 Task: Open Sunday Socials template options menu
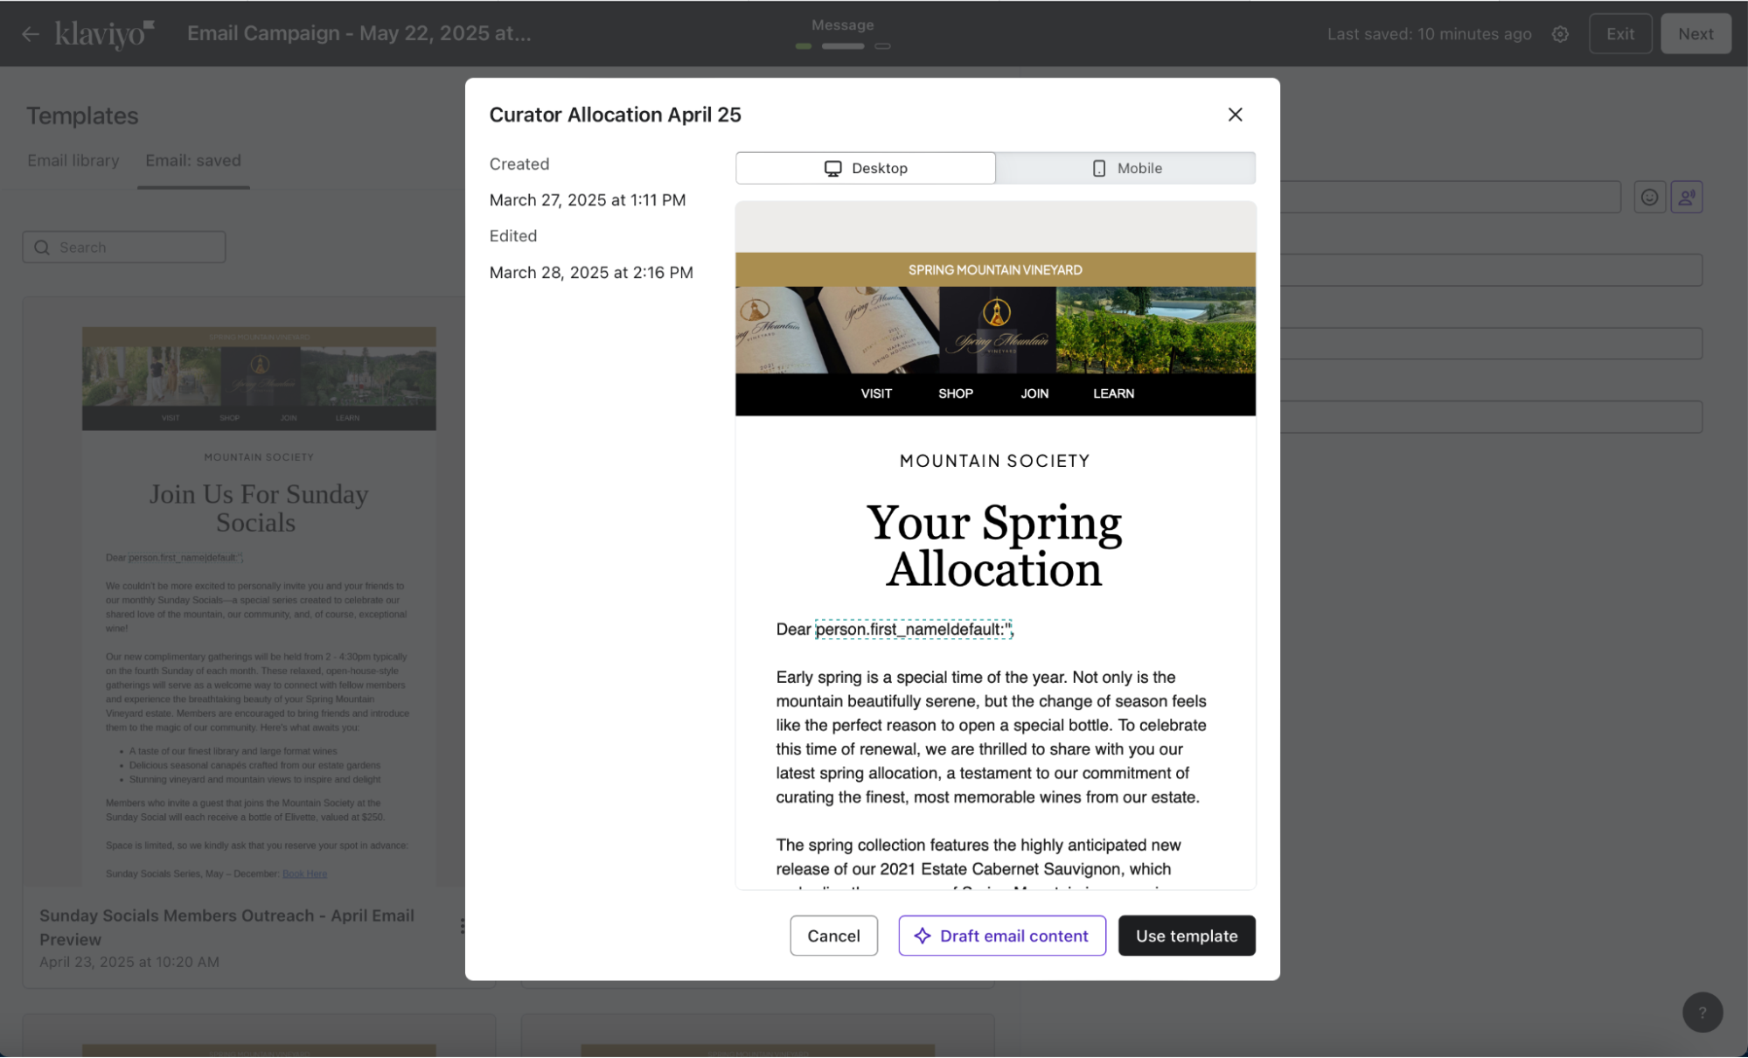[461, 927]
